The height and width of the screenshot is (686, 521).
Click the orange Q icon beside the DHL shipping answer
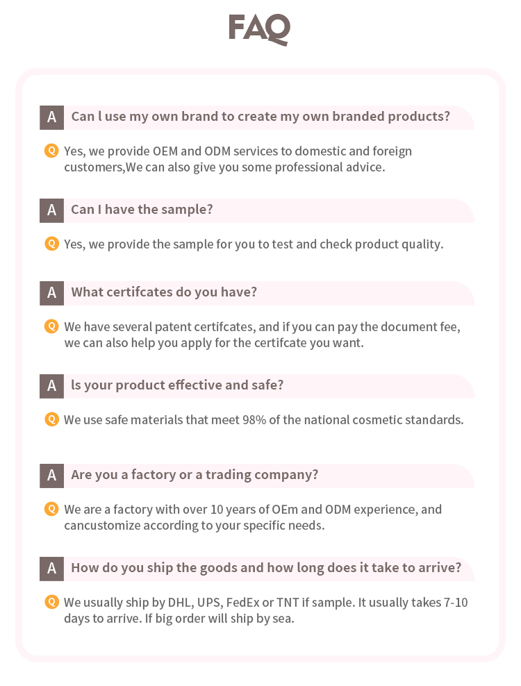coord(51,602)
